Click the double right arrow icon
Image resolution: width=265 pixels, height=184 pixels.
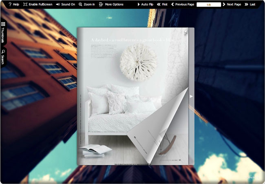(246, 4)
